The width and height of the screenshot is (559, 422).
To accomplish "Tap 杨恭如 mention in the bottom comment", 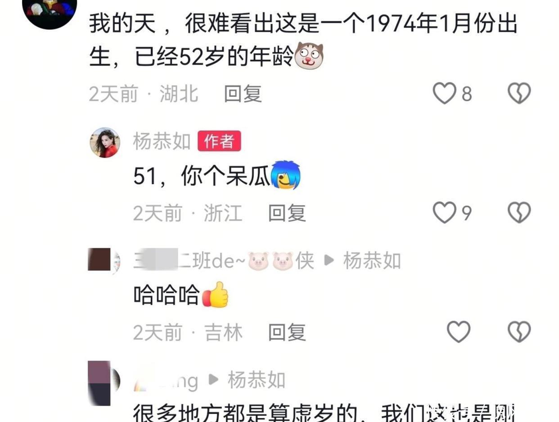I will [257, 381].
